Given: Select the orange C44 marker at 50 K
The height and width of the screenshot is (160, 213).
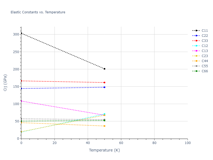Looking at the screenshot, I should [104, 126].
